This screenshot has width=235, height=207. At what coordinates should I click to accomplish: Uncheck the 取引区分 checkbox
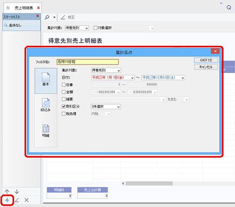[x=64, y=107]
